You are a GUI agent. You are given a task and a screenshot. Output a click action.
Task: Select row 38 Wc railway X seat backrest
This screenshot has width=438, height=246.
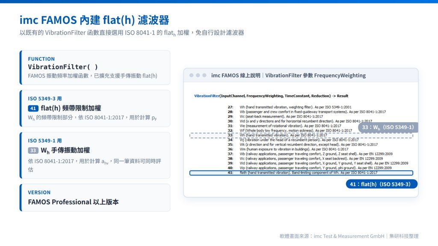point(306,159)
